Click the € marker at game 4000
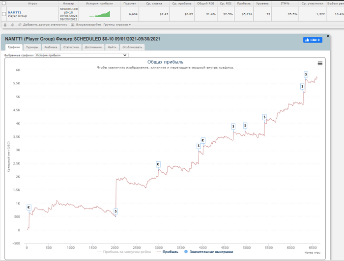Image resolution: width=344 pixels, height=261 pixels. [x=203, y=140]
